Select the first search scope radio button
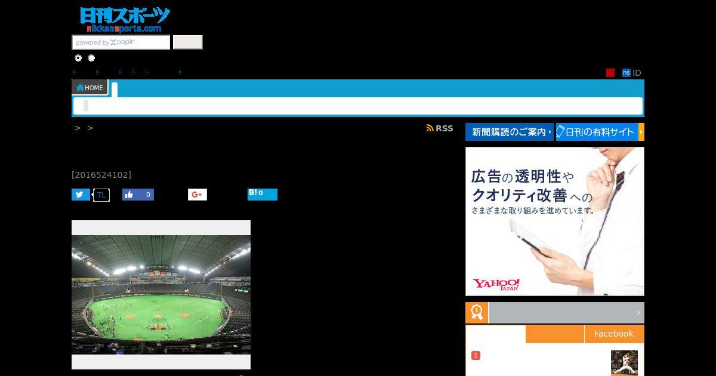 point(78,58)
